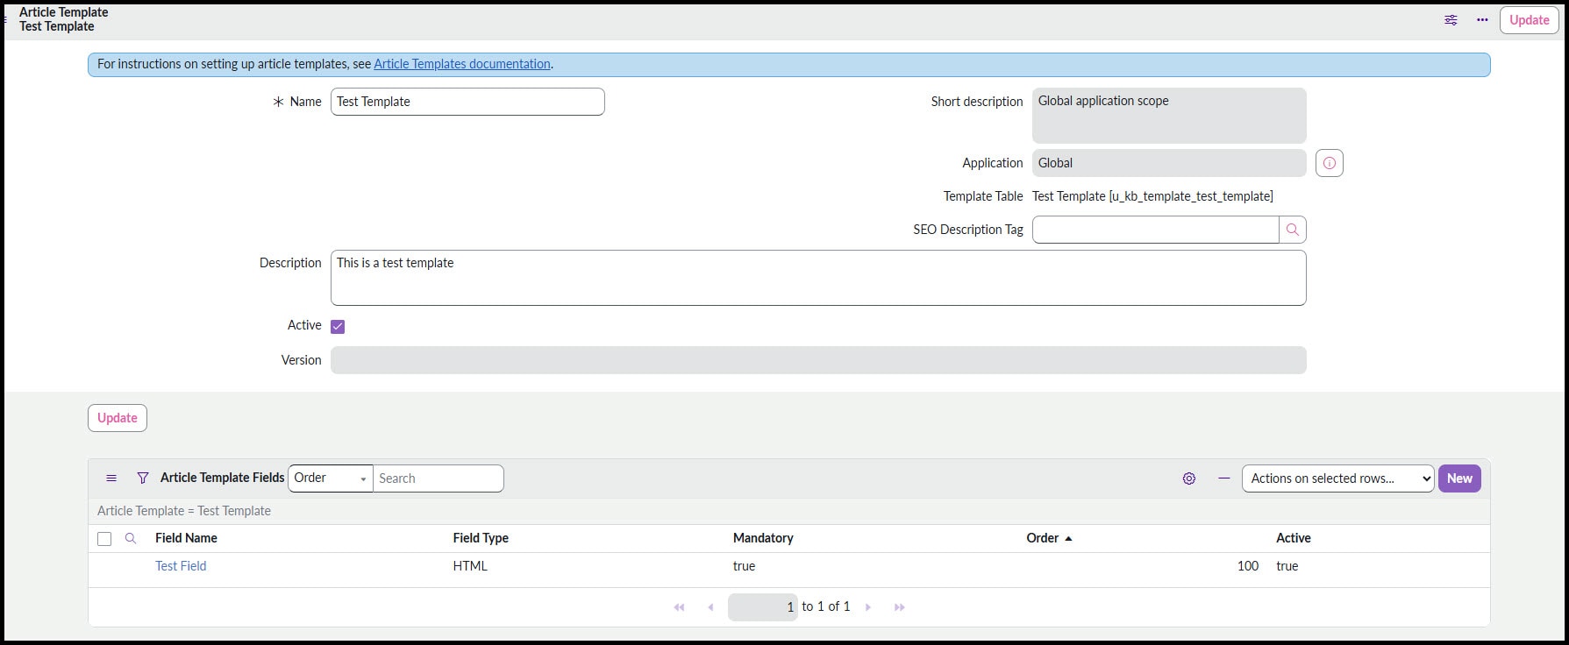The height and width of the screenshot is (645, 1569).
Task: Click the HTML field type cell
Action: pos(470,566)
